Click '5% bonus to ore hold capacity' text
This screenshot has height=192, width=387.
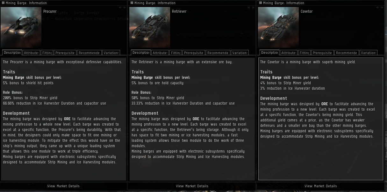[x=158, y=83]
